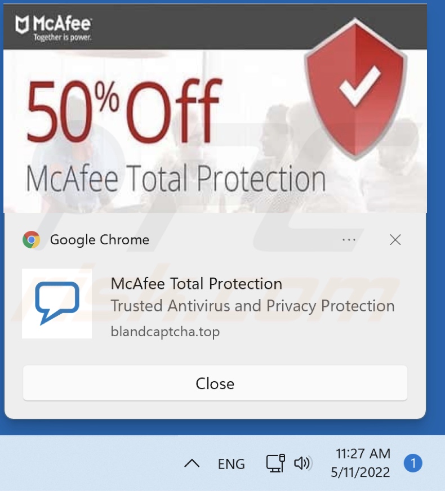The image size is (445, 491).
Task: Click the blandcaptcha.top source text
Action: [x=165, y=332]
